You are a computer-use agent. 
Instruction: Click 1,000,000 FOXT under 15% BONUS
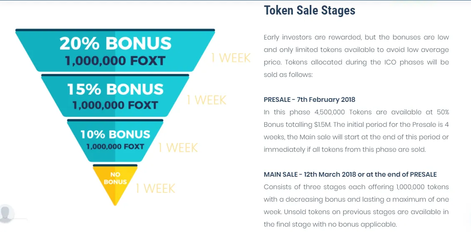(115, 105)
